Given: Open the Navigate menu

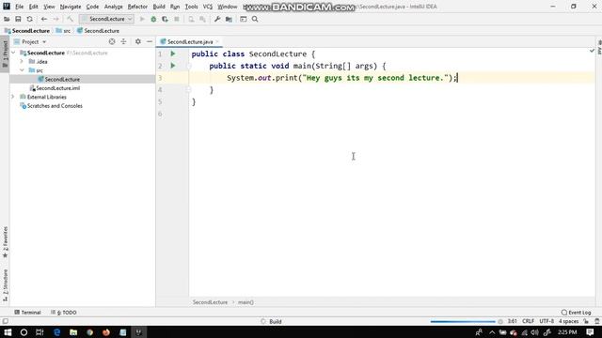Looking at the screenshot, I should click(71, 7).
